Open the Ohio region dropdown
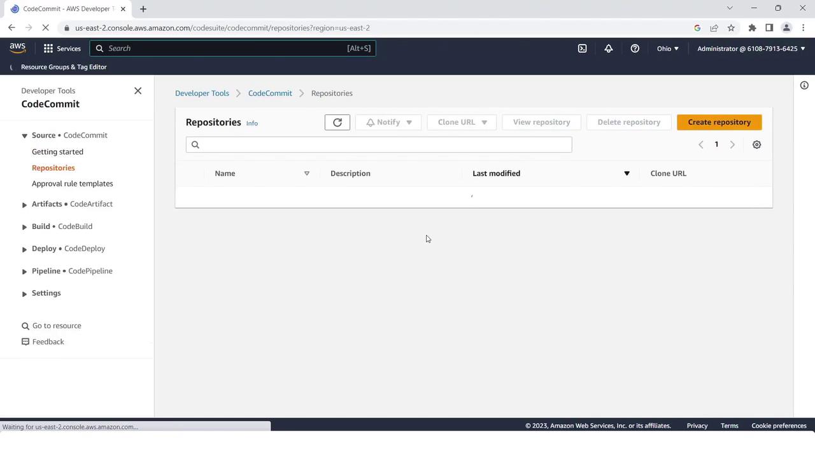815x458 pixels. click(x=668, y=48)
